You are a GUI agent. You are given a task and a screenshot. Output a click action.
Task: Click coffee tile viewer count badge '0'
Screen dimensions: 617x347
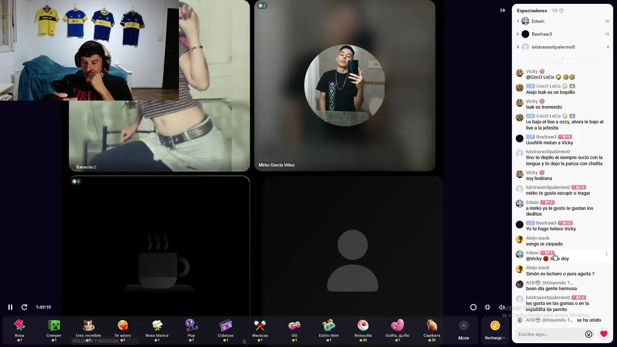pyautogui.click(x=76, y=182)
